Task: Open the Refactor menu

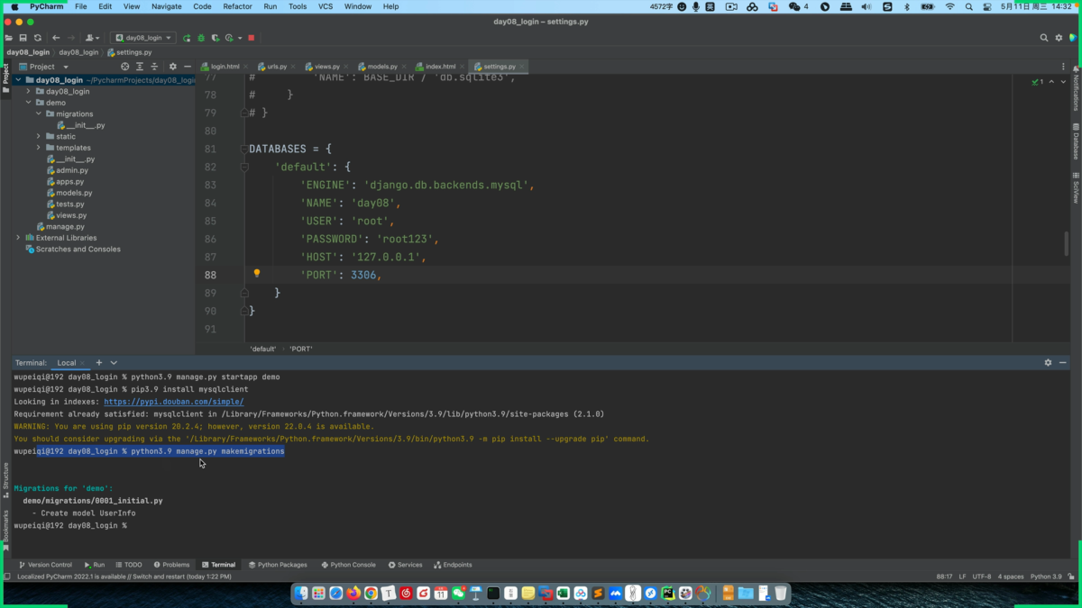Action: tap(237, 6)
